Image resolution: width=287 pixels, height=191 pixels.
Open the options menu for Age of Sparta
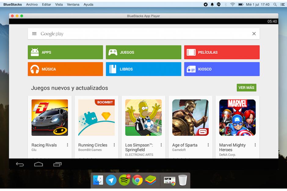point(208,145)
